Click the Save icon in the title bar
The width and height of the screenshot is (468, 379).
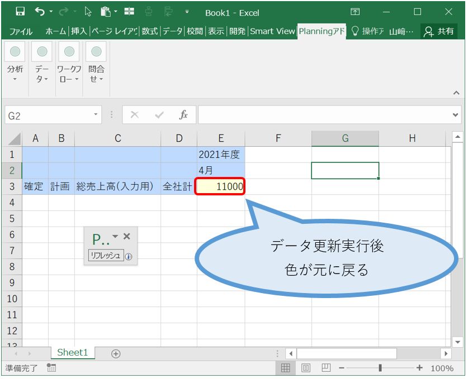[20, 12]
